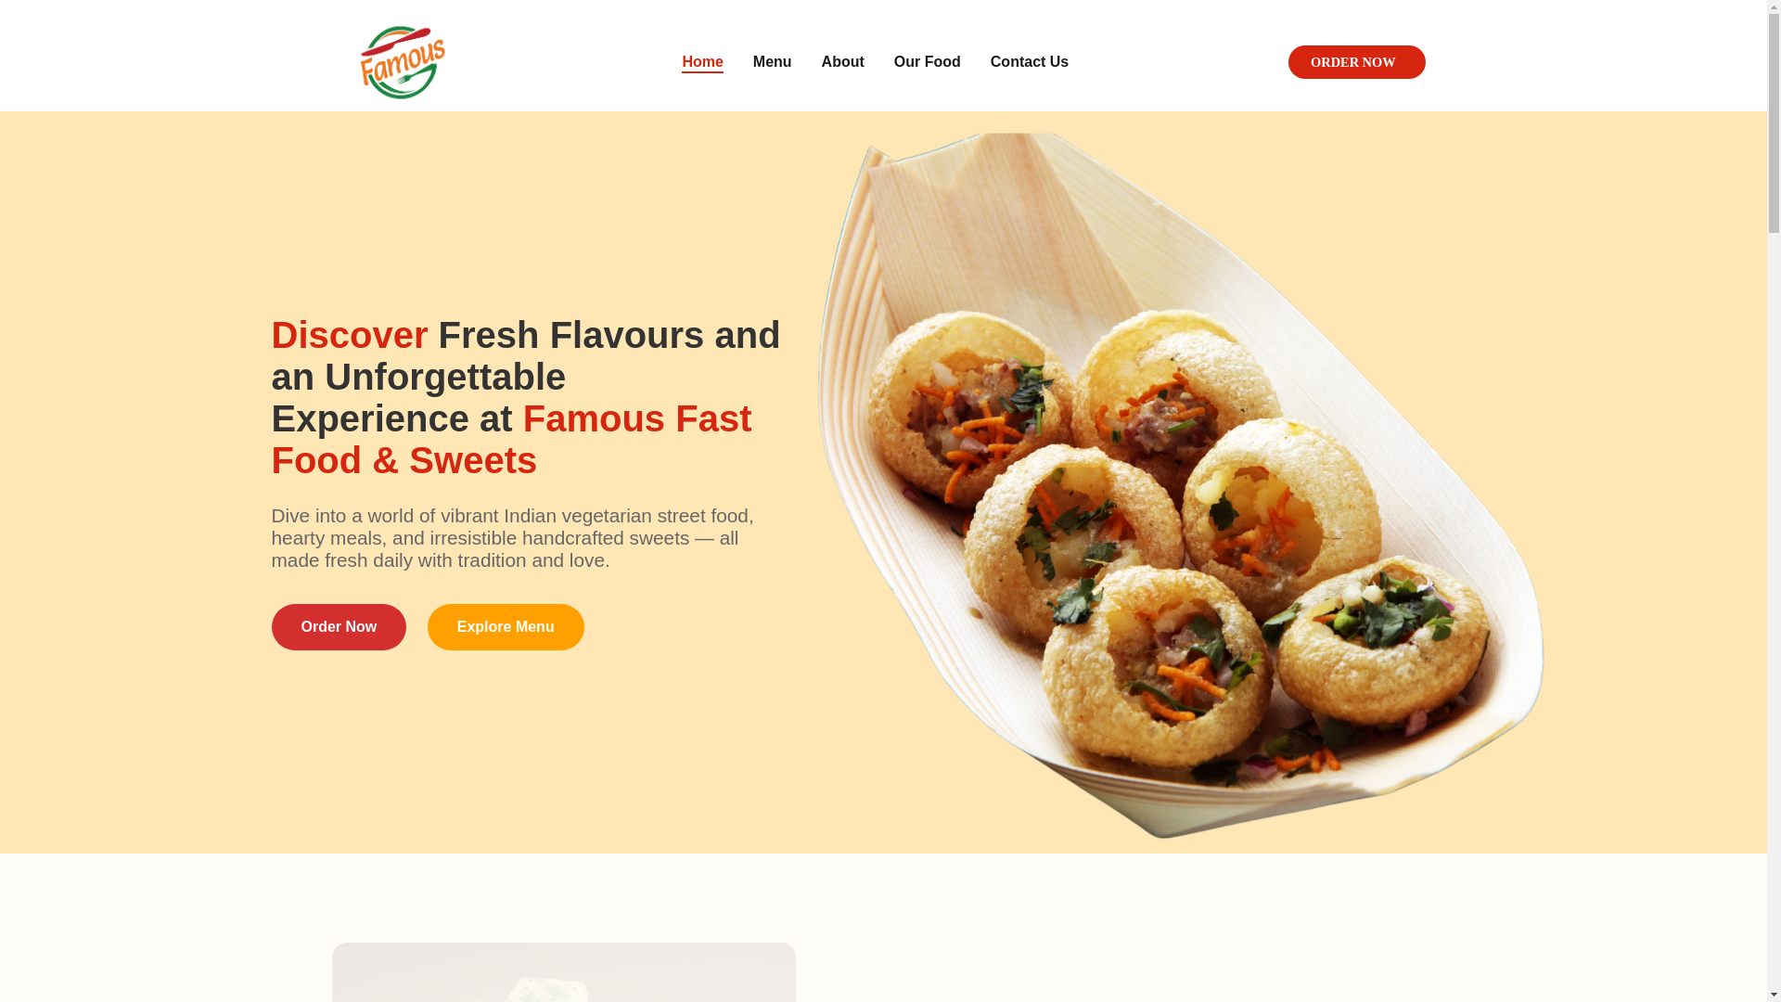Click the red Order Now hero button
This screenshot has height=1002, width=1781.
[339, 627]
